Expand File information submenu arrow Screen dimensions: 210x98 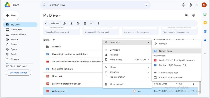[148, 77]
